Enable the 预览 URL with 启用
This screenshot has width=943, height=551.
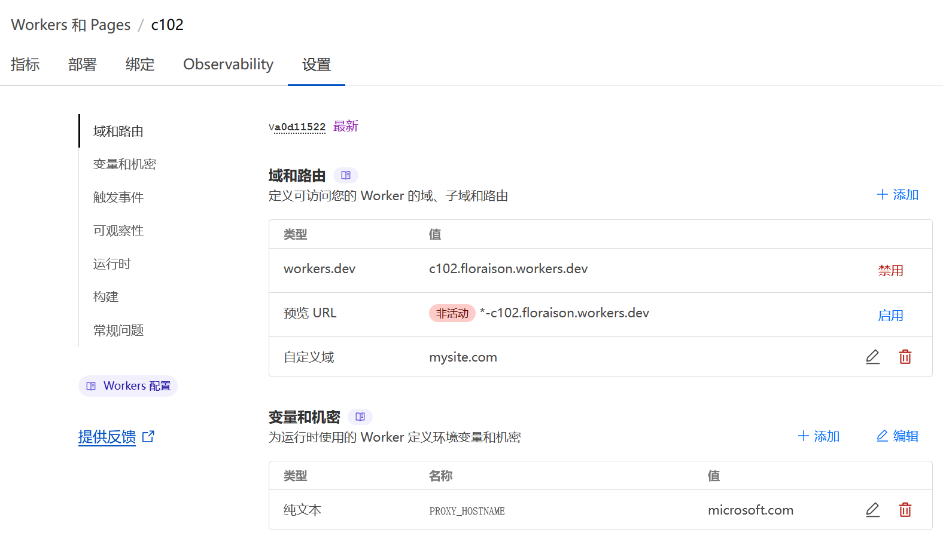click(x=890, y=316)
